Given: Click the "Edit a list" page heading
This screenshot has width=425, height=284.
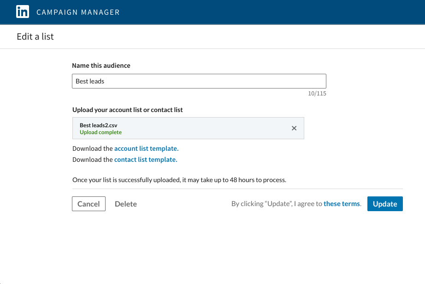Looking at the screenshot, I should 35,36.
